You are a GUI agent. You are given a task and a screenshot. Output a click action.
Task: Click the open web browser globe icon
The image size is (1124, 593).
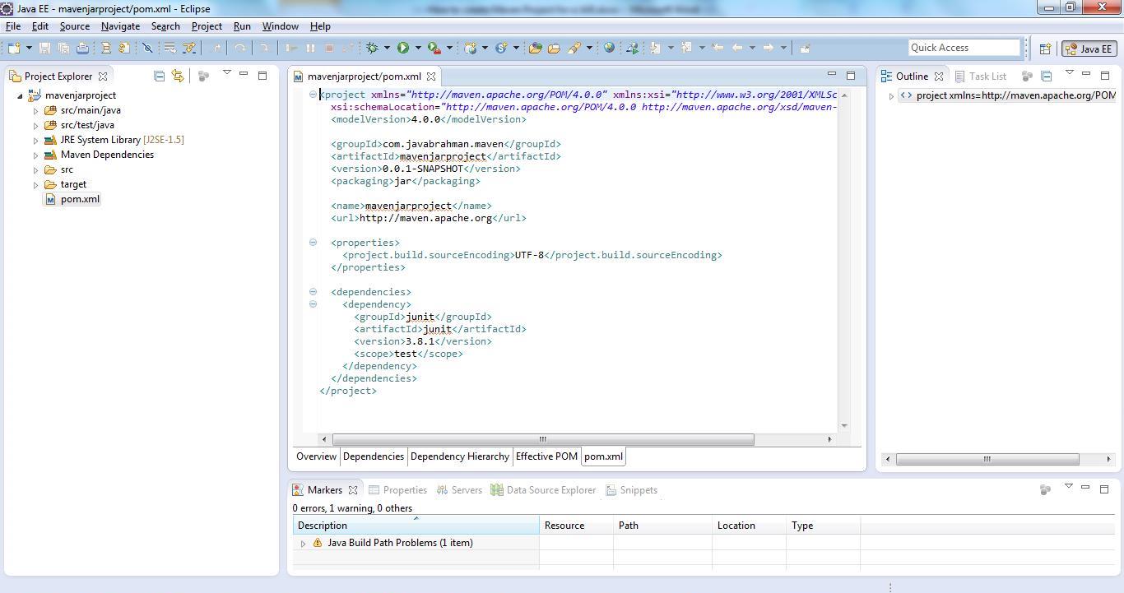pos(609,48)
